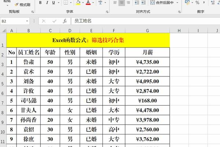
Task: Click header cell 员工姓名
Action: [29, 52]
